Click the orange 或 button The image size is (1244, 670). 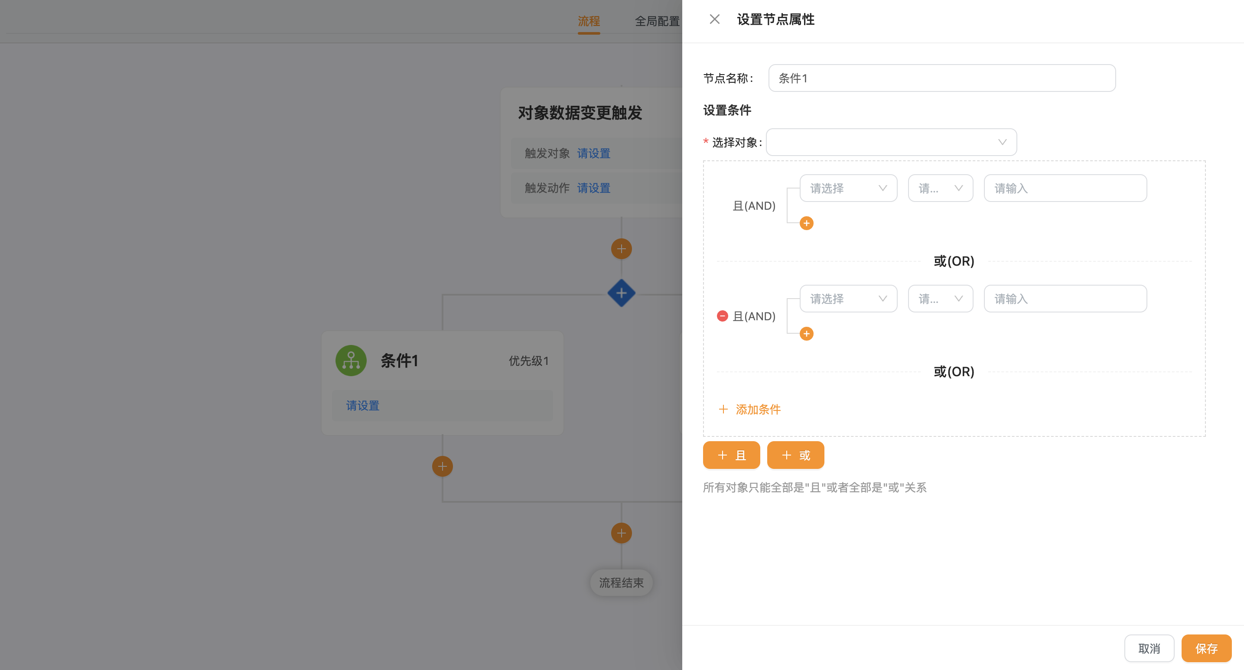point(795,455)
